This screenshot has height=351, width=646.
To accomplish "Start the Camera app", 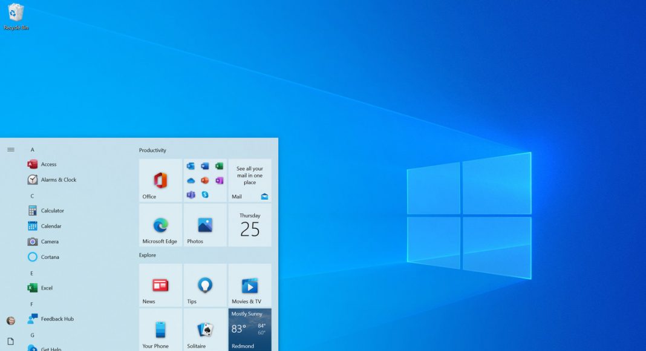I will click(44, 241).
